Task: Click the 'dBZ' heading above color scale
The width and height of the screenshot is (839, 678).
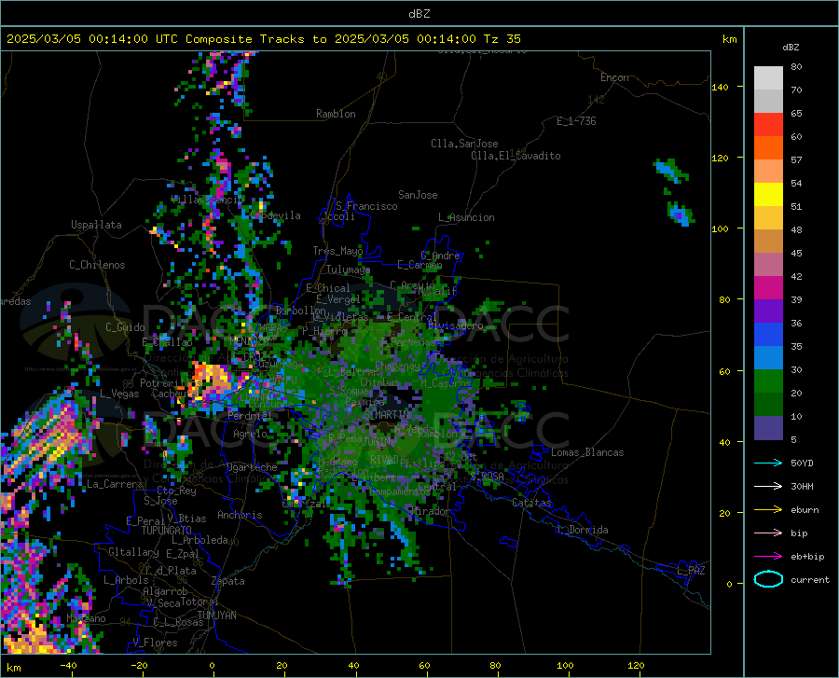Action: pyautogui.click(x=791, y=47)
